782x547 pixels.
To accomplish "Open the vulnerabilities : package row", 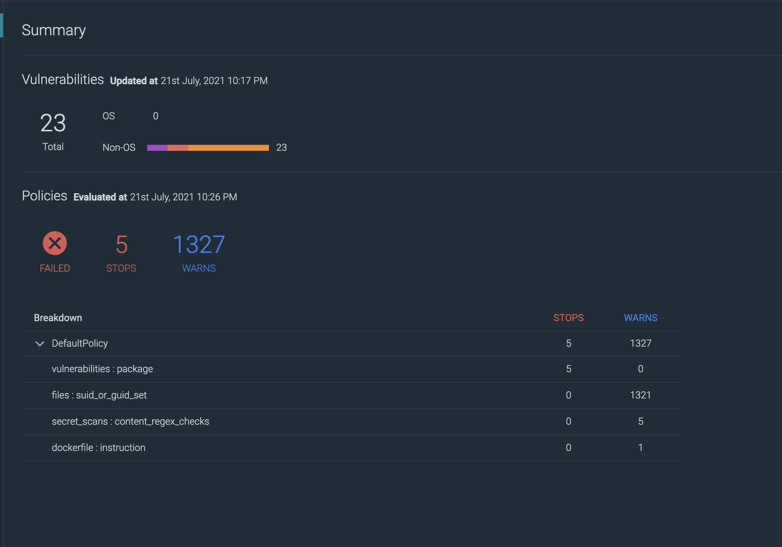I will pos(352,369).
